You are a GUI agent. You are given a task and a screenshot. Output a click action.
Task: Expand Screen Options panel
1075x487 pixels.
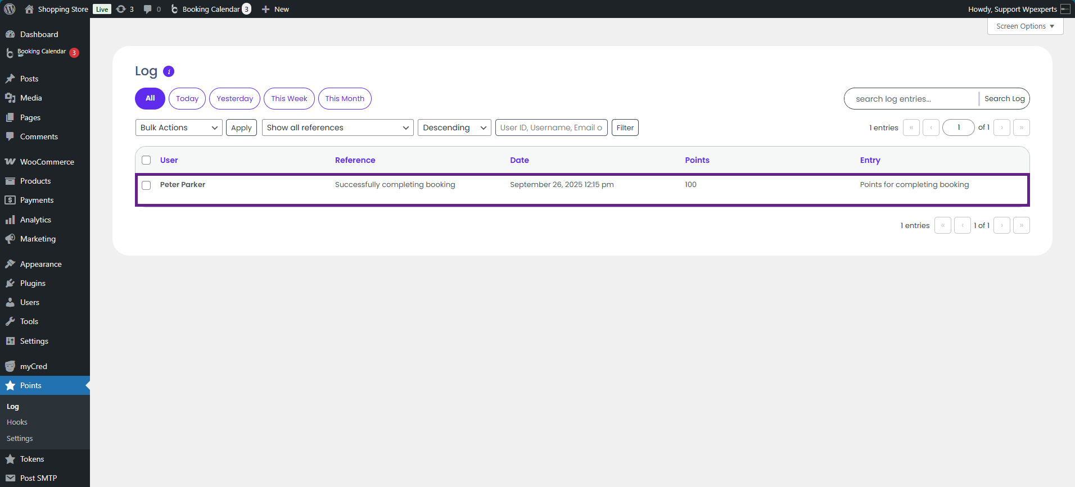[x=1024, y=26]
